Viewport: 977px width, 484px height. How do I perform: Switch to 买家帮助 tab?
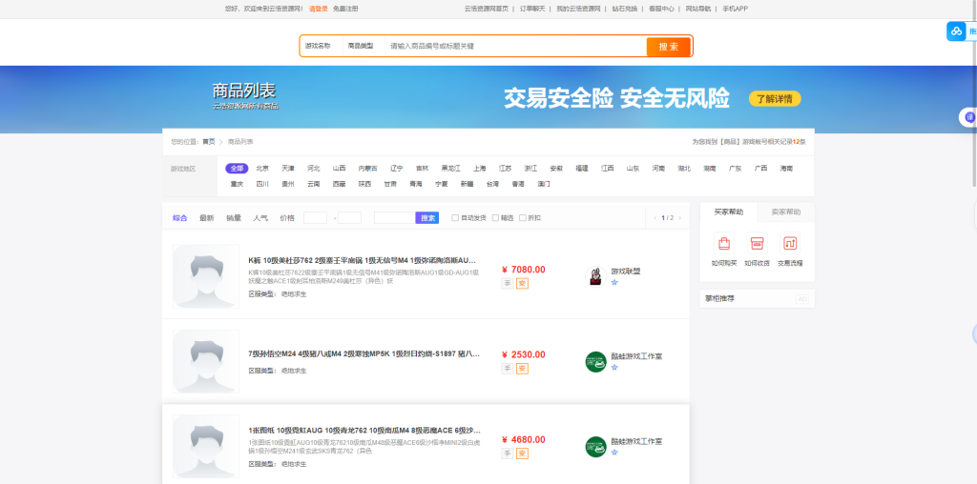pyautogui.click(x=728, y=212)
